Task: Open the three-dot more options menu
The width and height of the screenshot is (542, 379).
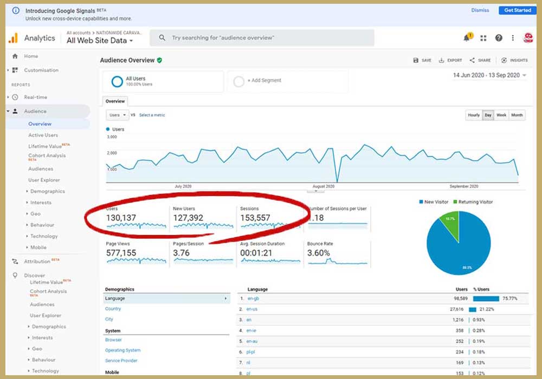Action: point(513,38)
